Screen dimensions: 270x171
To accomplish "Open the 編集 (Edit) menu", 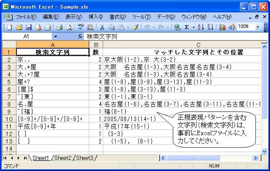I will coord(51,17).
